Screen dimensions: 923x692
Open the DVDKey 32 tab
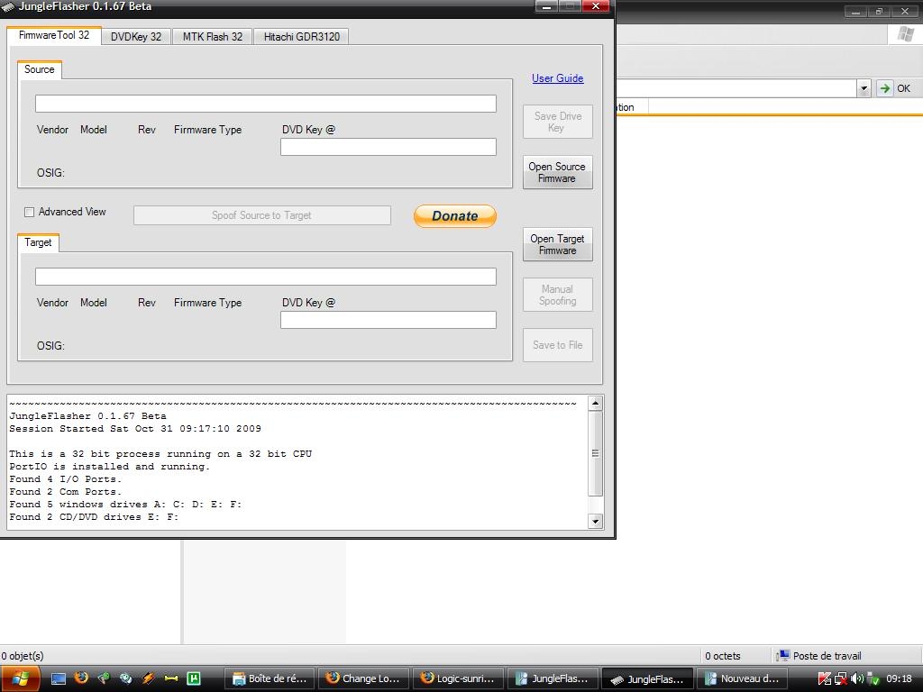pyautogui.click(x=136, y=36)
